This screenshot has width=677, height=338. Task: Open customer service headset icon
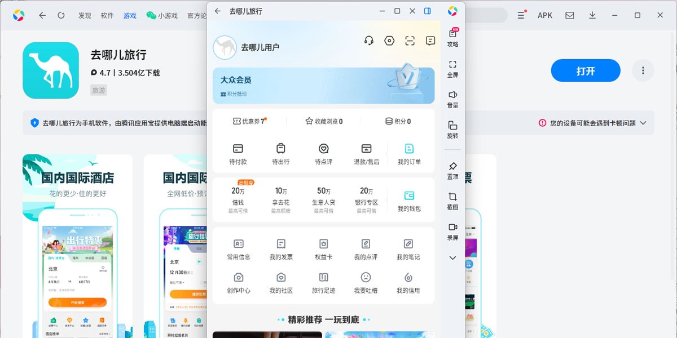[367, 41]
